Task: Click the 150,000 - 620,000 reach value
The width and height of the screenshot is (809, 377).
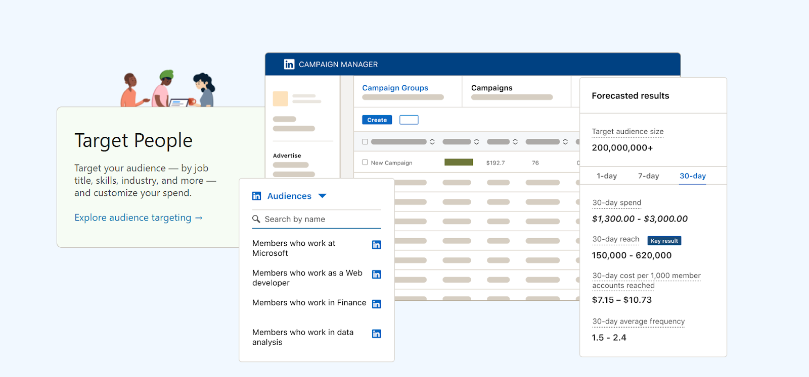Action: (632, 255)
